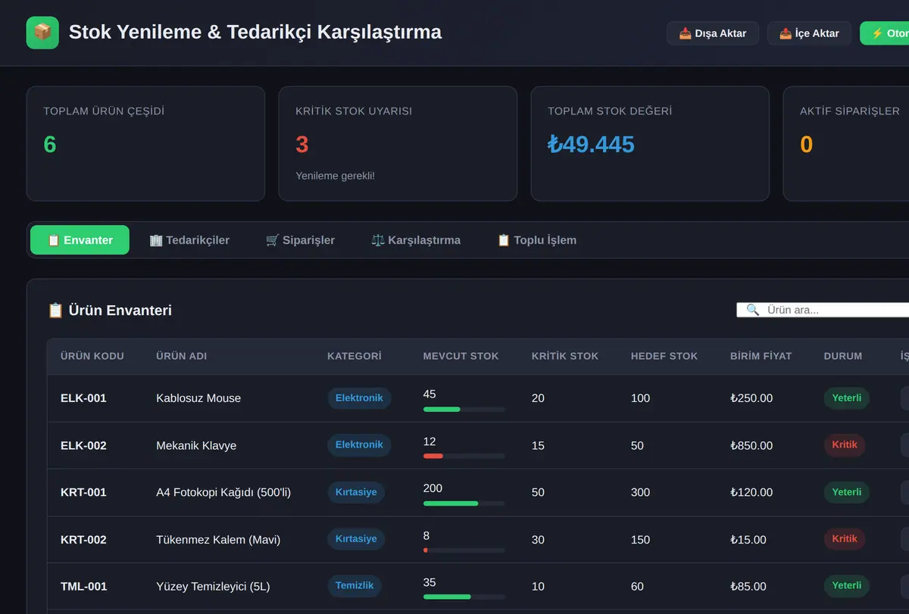Click the ₺850.00 unit price
This screenshot has width=909, height=614.
point(751,445)
